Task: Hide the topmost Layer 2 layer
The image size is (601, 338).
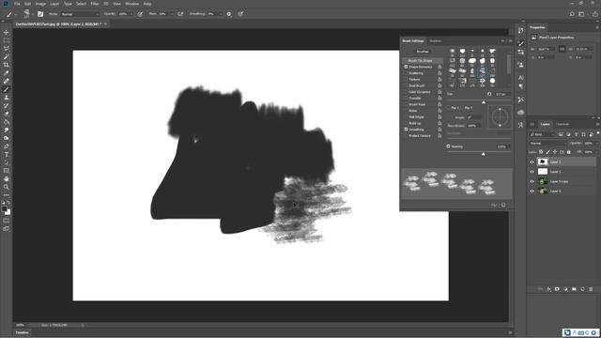Action: [532, 161]
